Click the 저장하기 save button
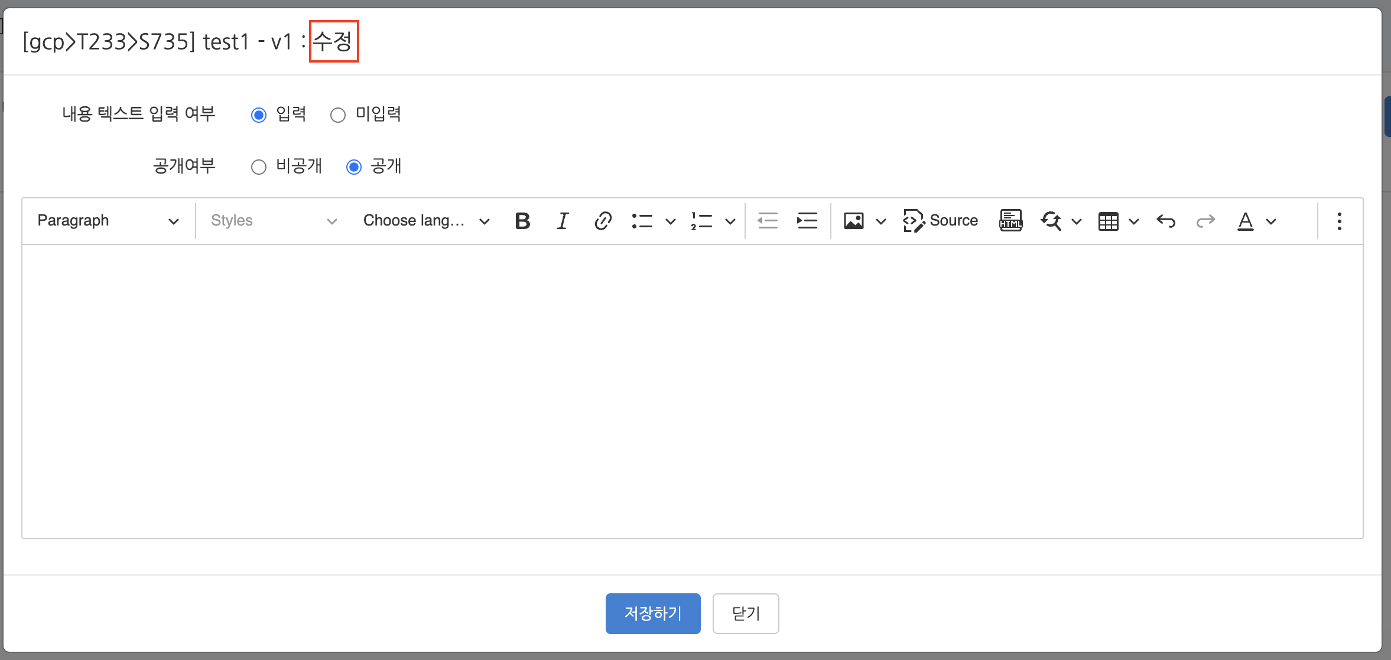Screen dimensions: 1391x660 click(653, 613)
